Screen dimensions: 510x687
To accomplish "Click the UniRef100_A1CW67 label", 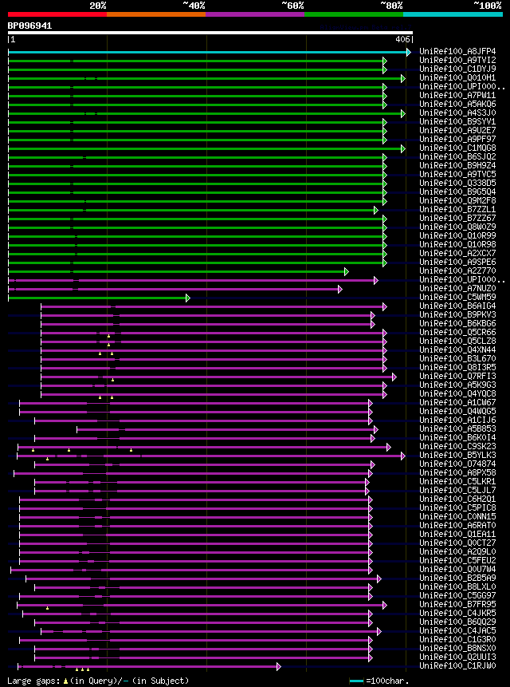I will (457, 402).
